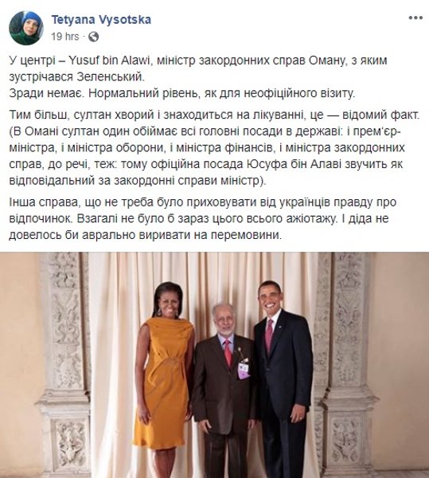
Task: Click the globe public privacy icon
Action: click(93, 37)
